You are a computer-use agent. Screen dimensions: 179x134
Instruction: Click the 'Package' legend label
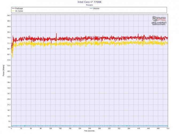19,9
